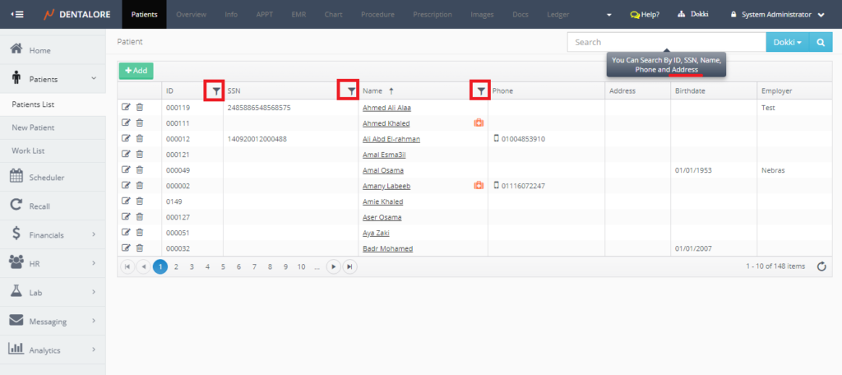Select New Patient in sidebar
The height and width of the screenshot is (375, 842).
[34, 128]
